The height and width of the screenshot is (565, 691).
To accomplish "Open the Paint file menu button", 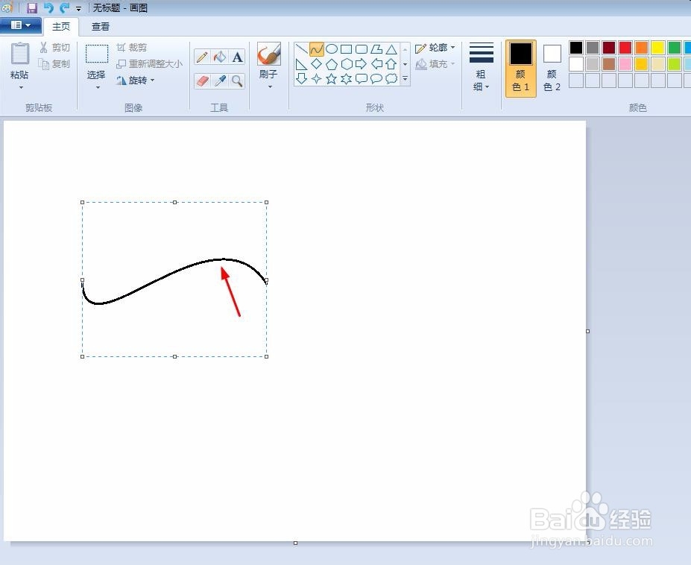I will (20, 25).
